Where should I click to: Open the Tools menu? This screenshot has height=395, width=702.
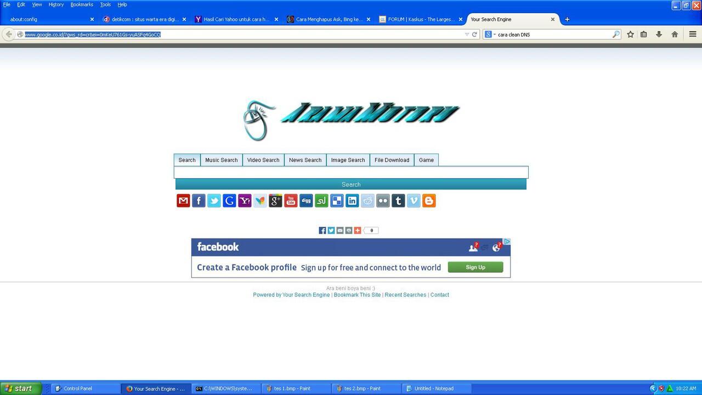click(105, 4)
